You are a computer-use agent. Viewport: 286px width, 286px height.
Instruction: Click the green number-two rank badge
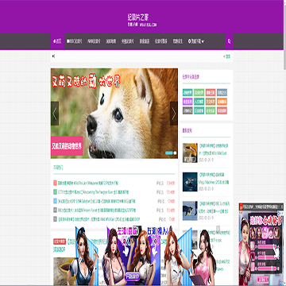point(55,191)
